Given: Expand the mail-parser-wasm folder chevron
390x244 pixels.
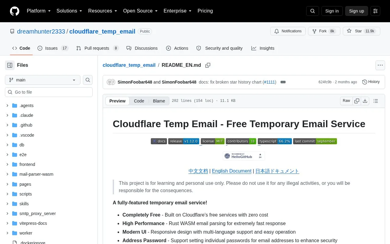Looking at the screenshot, I should (x=7, y=174).
